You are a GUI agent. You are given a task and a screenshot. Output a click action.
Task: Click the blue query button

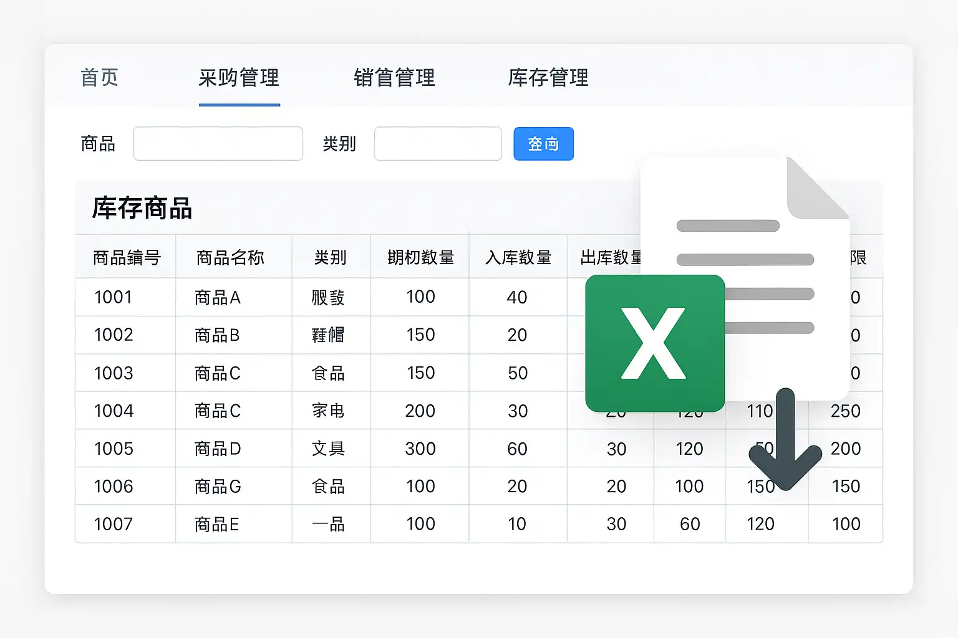click(x=543, y=144)
